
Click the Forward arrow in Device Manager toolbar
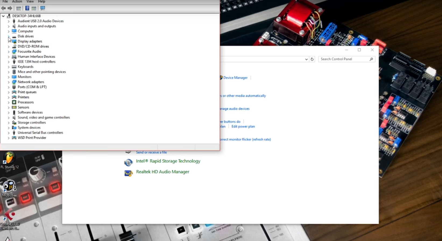10,8
